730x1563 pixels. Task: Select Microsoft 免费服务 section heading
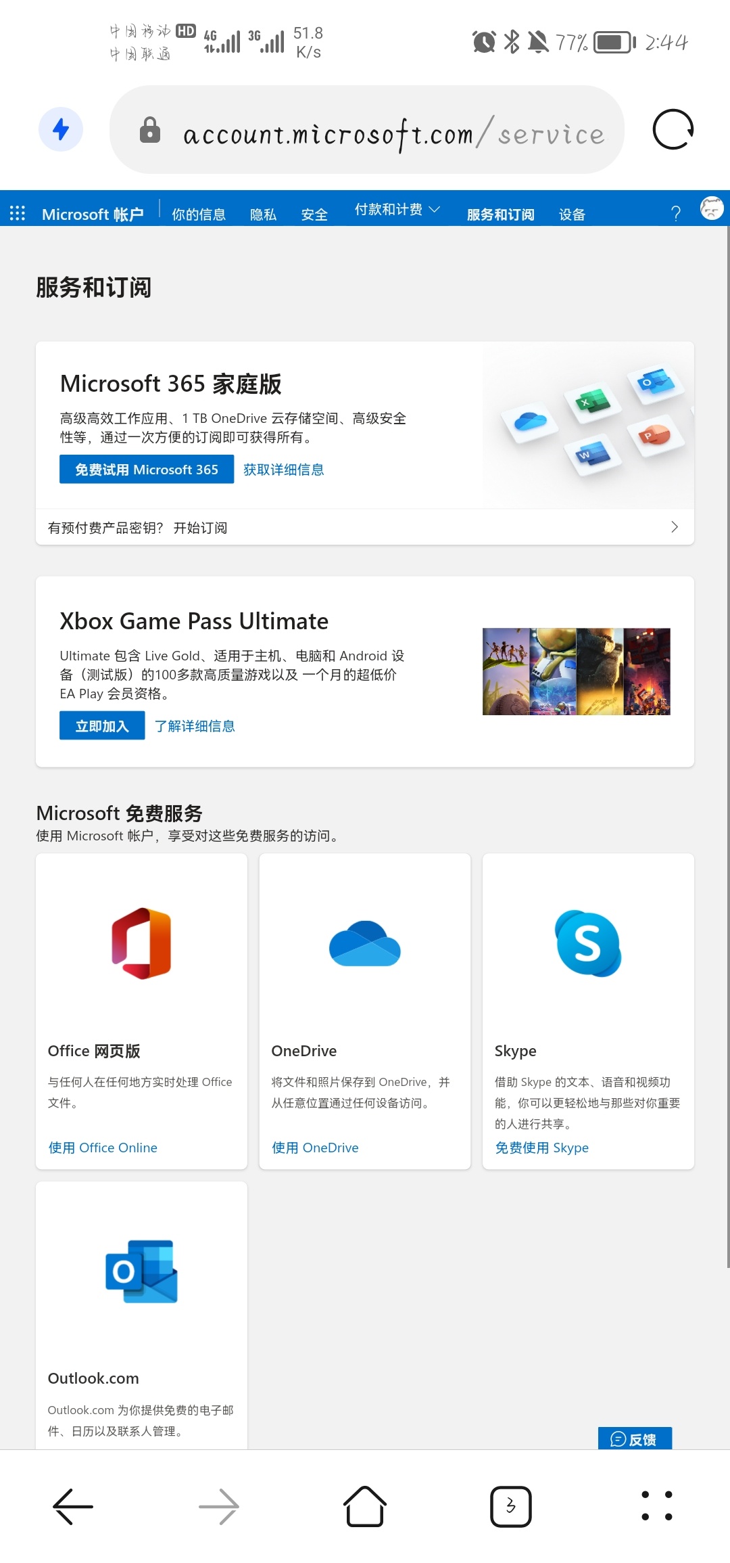coord(119,813)
